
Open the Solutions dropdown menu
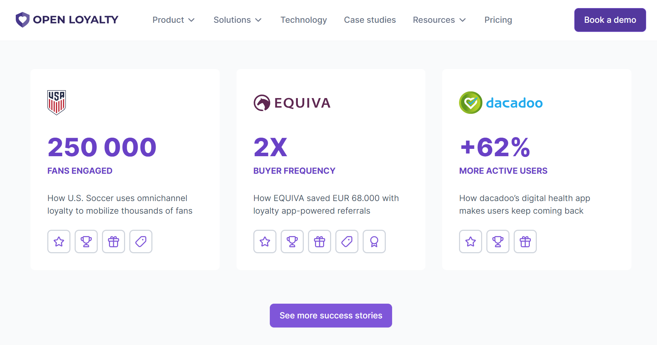(238, 20)
